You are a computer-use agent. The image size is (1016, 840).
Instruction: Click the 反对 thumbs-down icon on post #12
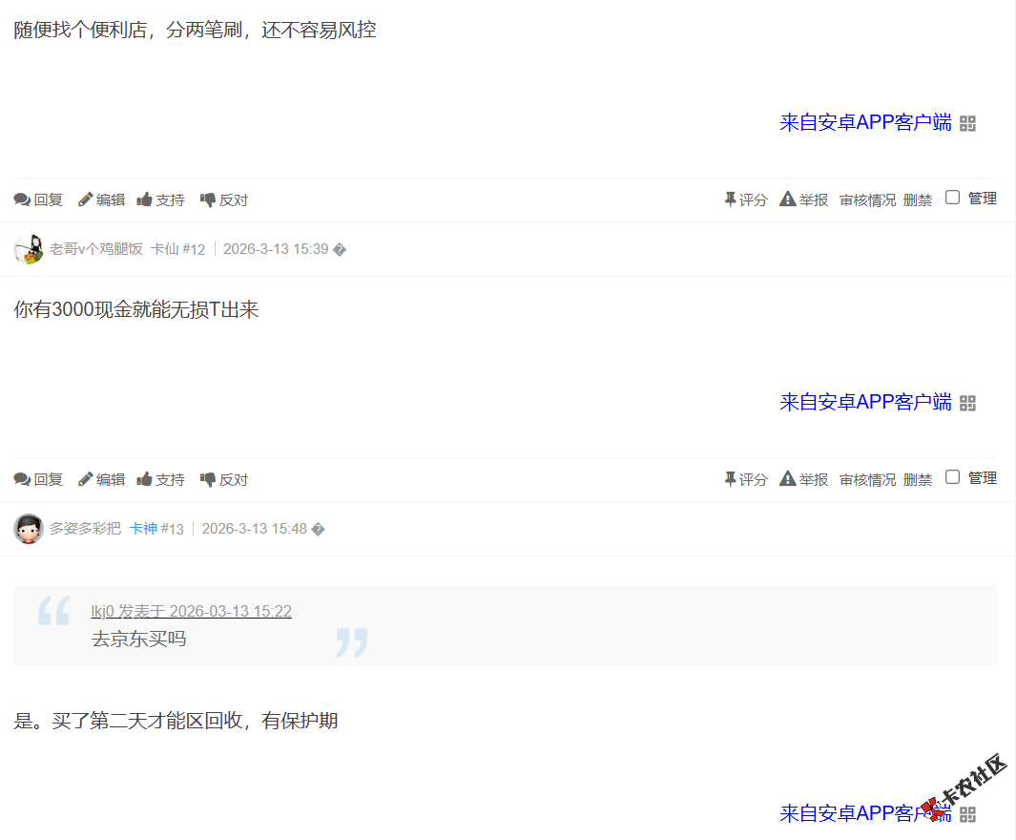pos(207,478)
